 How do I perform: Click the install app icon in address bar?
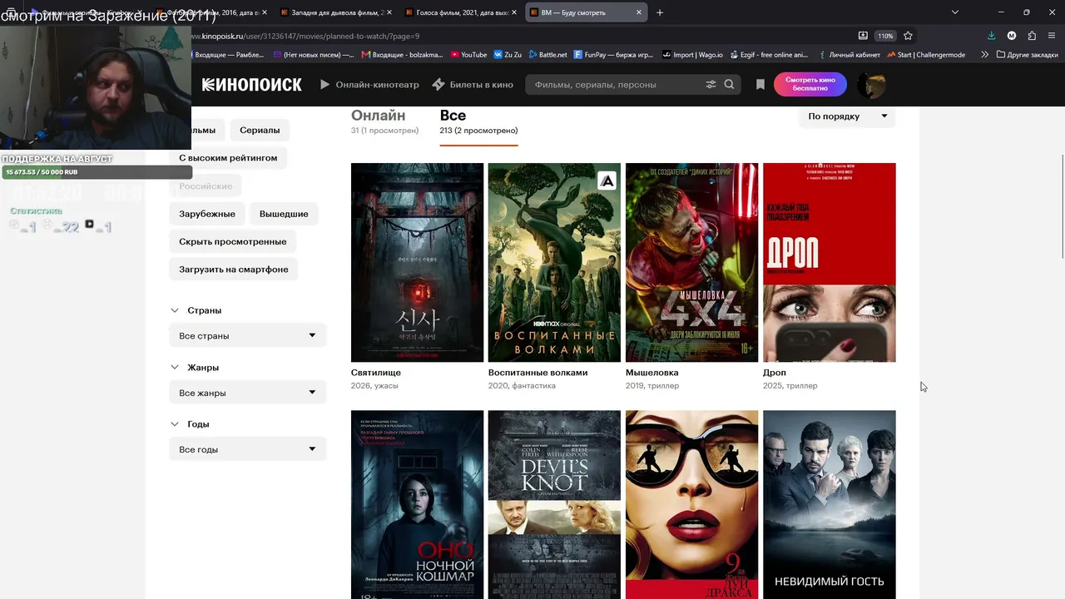tap(863, 36)
